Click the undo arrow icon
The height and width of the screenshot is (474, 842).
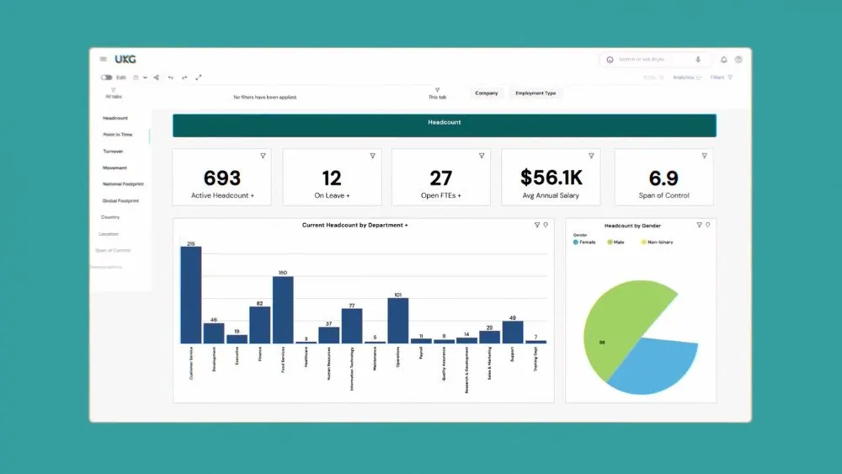point(171,77)
